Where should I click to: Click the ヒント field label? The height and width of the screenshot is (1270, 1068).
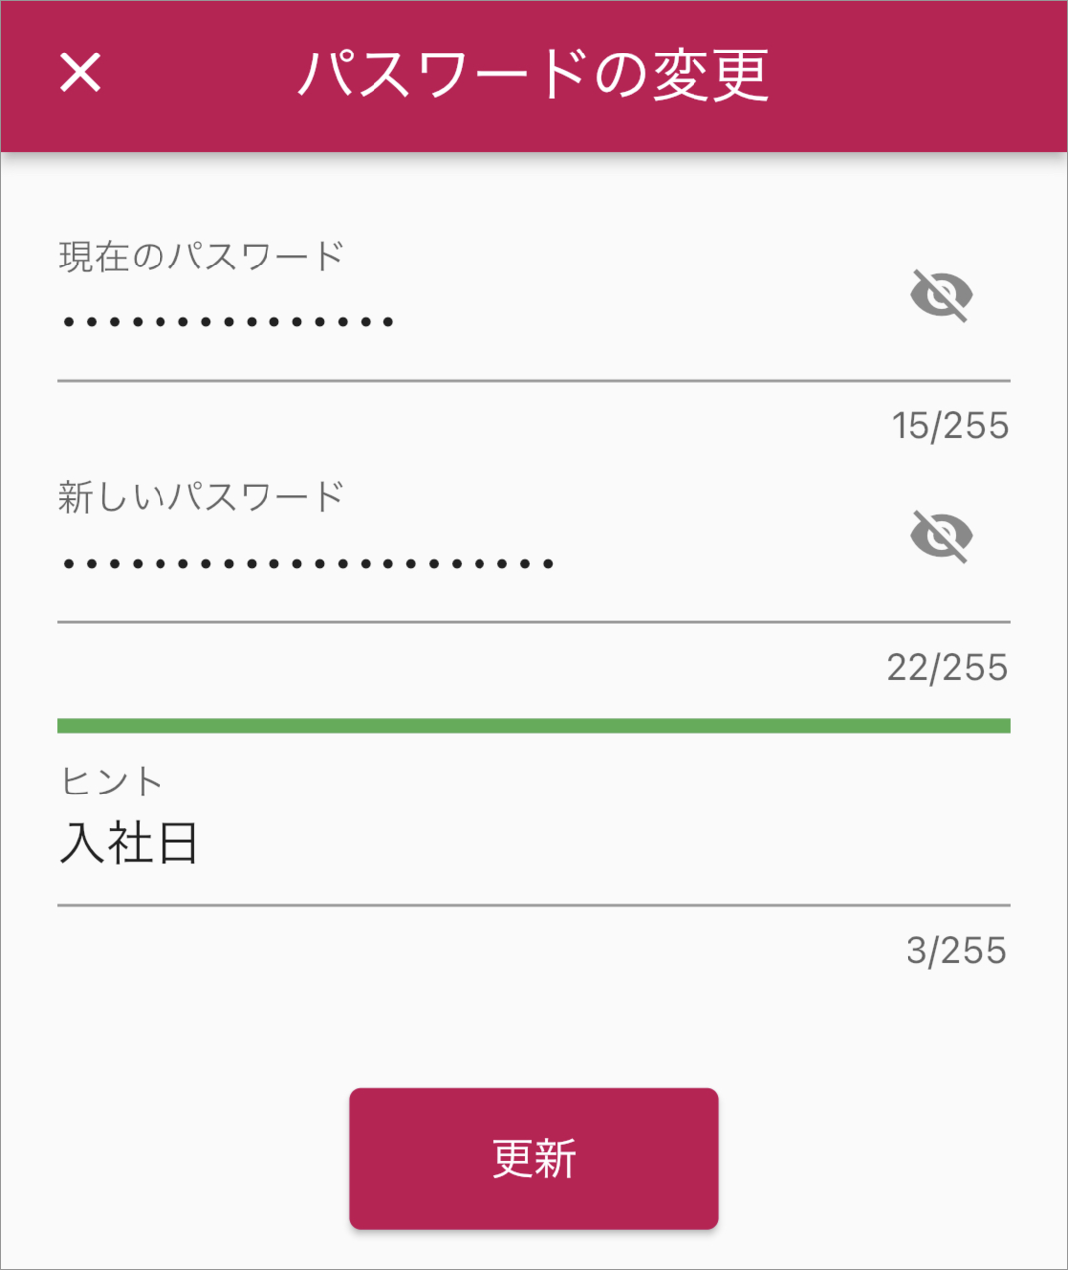(x=111, y=782)
